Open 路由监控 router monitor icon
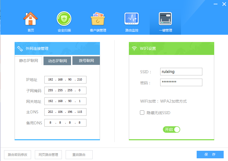The height and width of the screenshot is (161, 228). pos(132,19)
